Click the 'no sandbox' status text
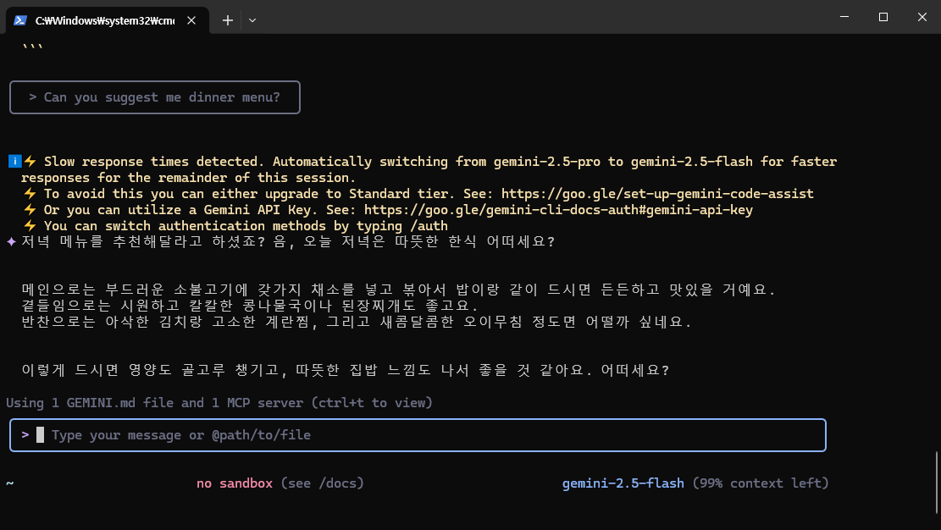Viewport: 941px width, 530px height. (235, 483)
